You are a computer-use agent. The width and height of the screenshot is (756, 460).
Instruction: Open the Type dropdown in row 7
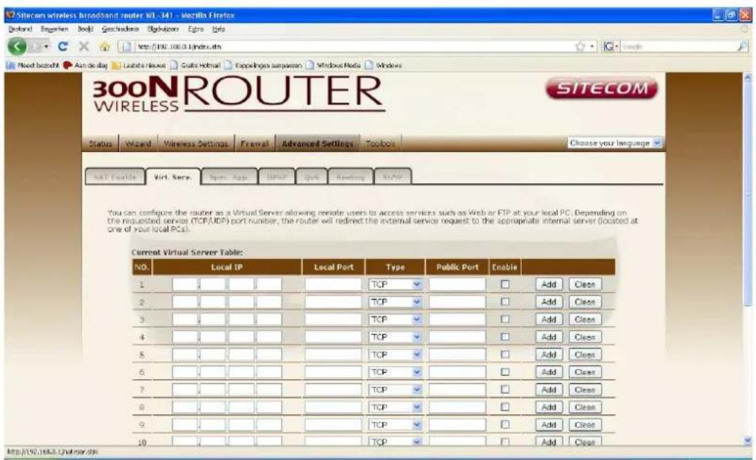tap(395, 390)
